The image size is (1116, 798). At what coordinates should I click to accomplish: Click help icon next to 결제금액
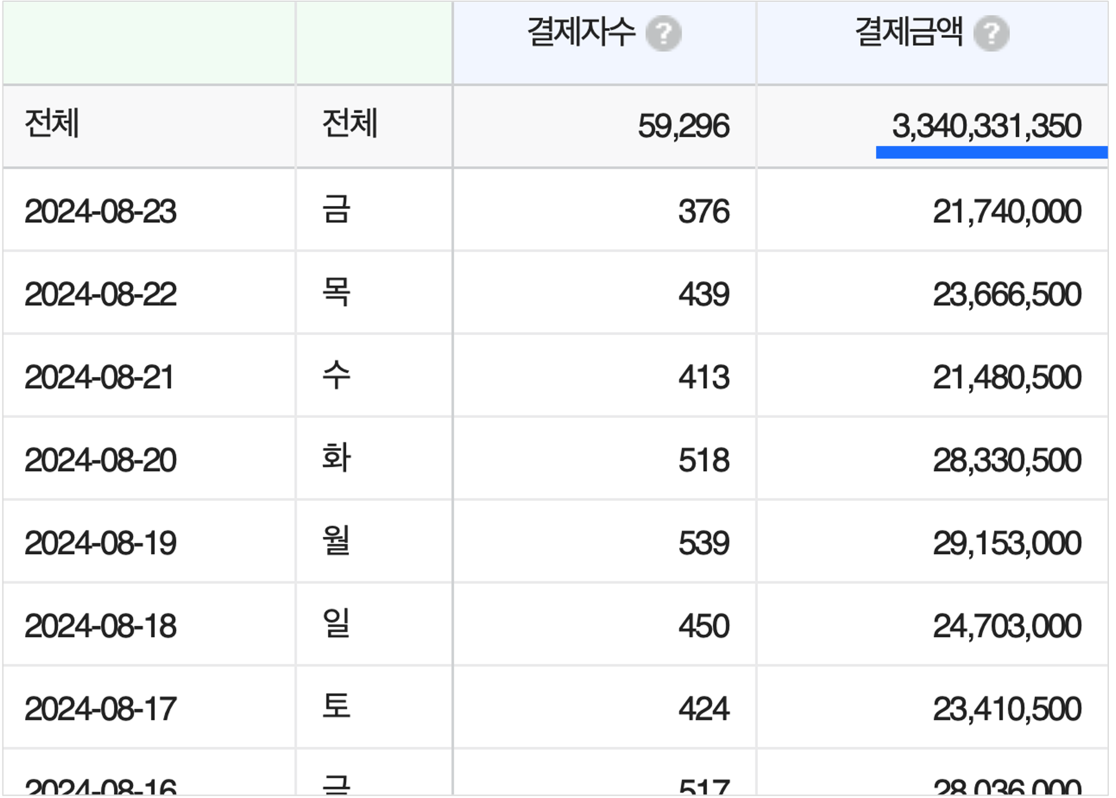tap(991, 34)
